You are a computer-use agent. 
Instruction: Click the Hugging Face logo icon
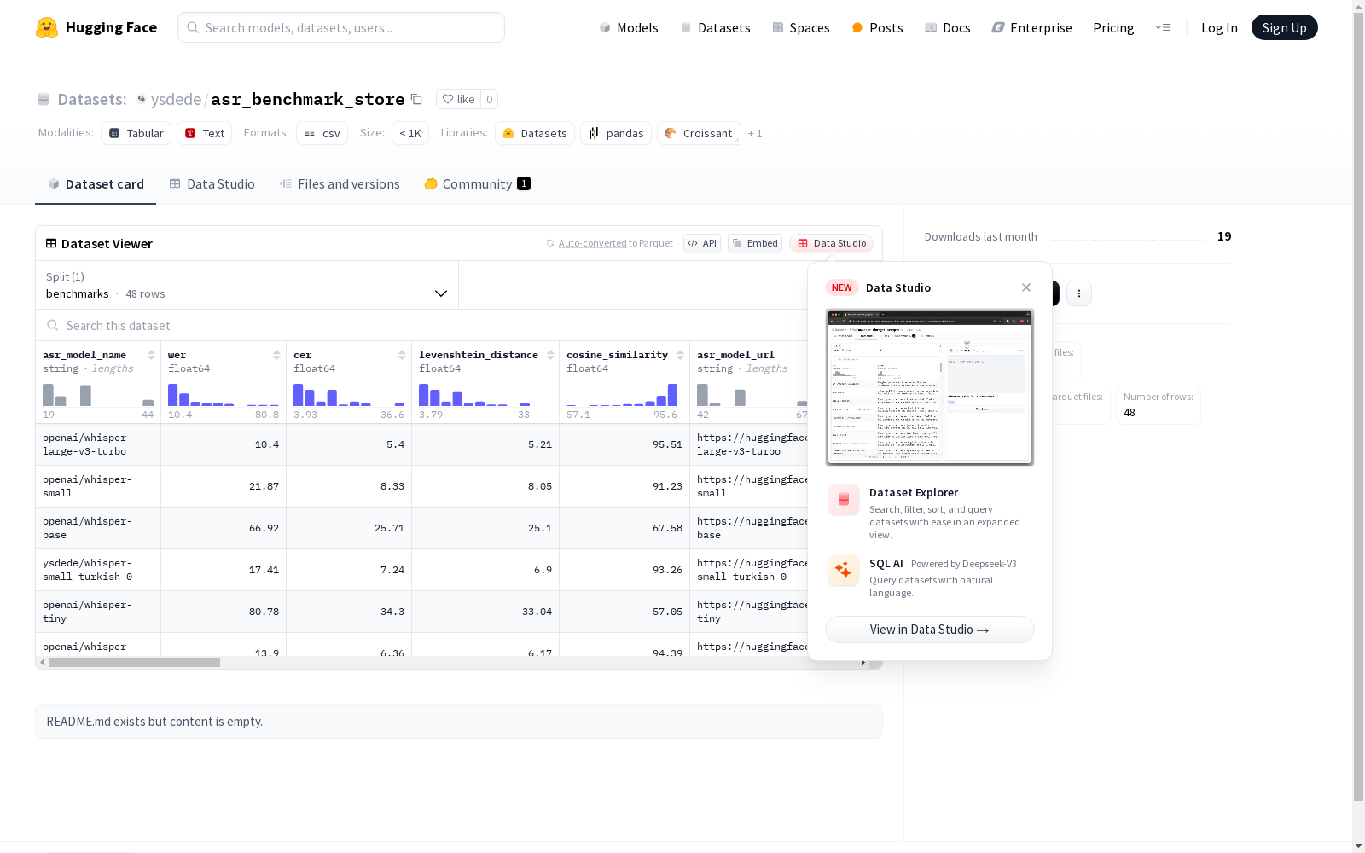[47, 27]
